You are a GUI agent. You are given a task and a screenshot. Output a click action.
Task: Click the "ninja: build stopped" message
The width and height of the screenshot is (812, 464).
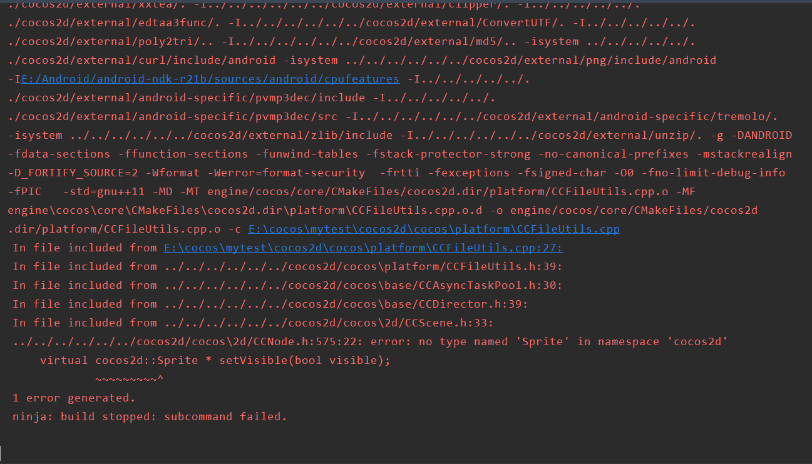click(x=149, y=416)
